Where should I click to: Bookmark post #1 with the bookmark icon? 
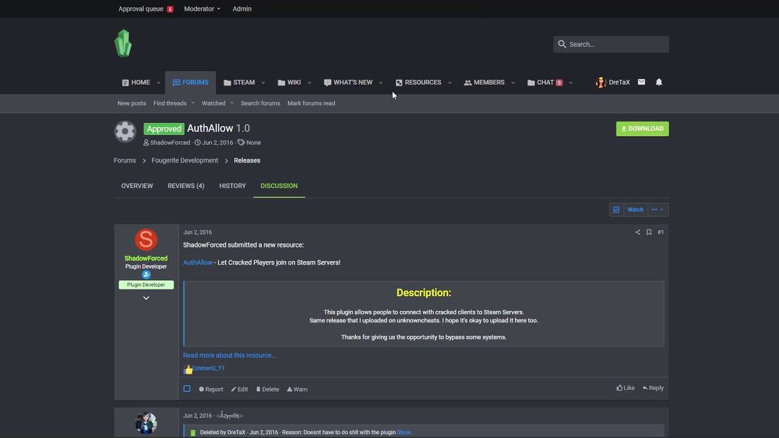(649, 232)
